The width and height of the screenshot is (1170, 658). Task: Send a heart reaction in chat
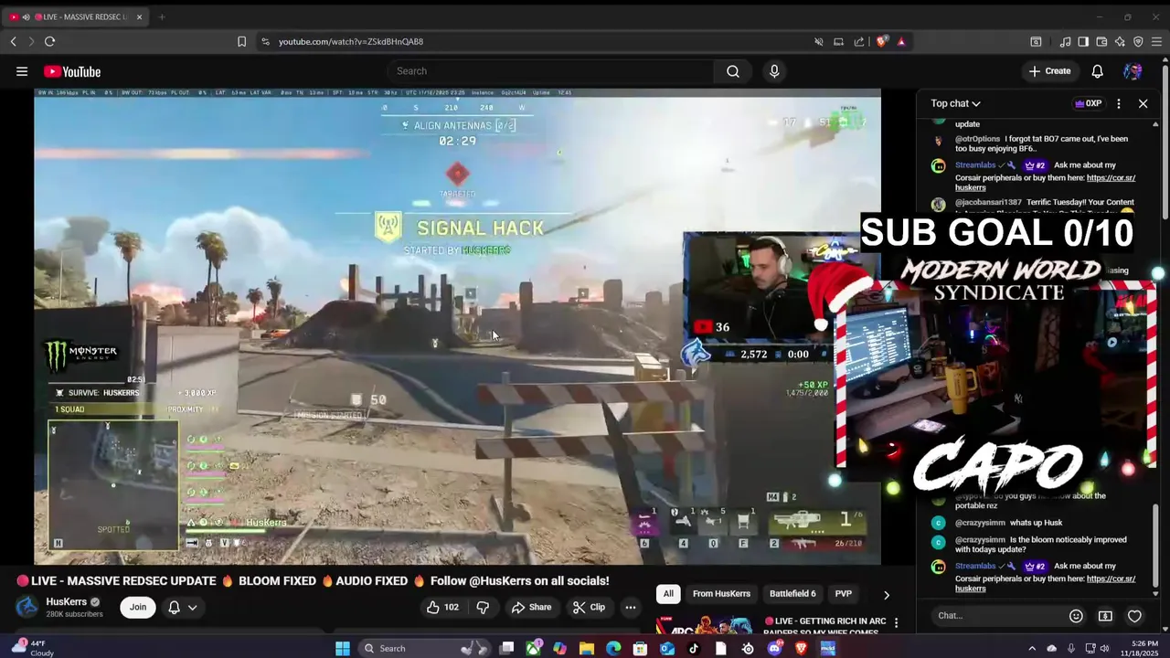pos(1134,616)
